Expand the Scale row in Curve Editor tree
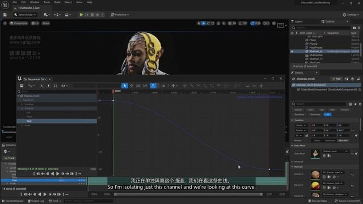Viewport: 363px width, 204px height. (x=22, y=125)
